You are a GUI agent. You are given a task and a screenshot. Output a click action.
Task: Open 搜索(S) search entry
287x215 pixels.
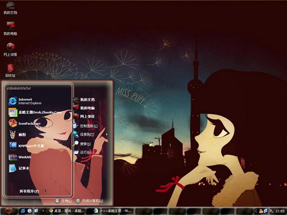82,144
